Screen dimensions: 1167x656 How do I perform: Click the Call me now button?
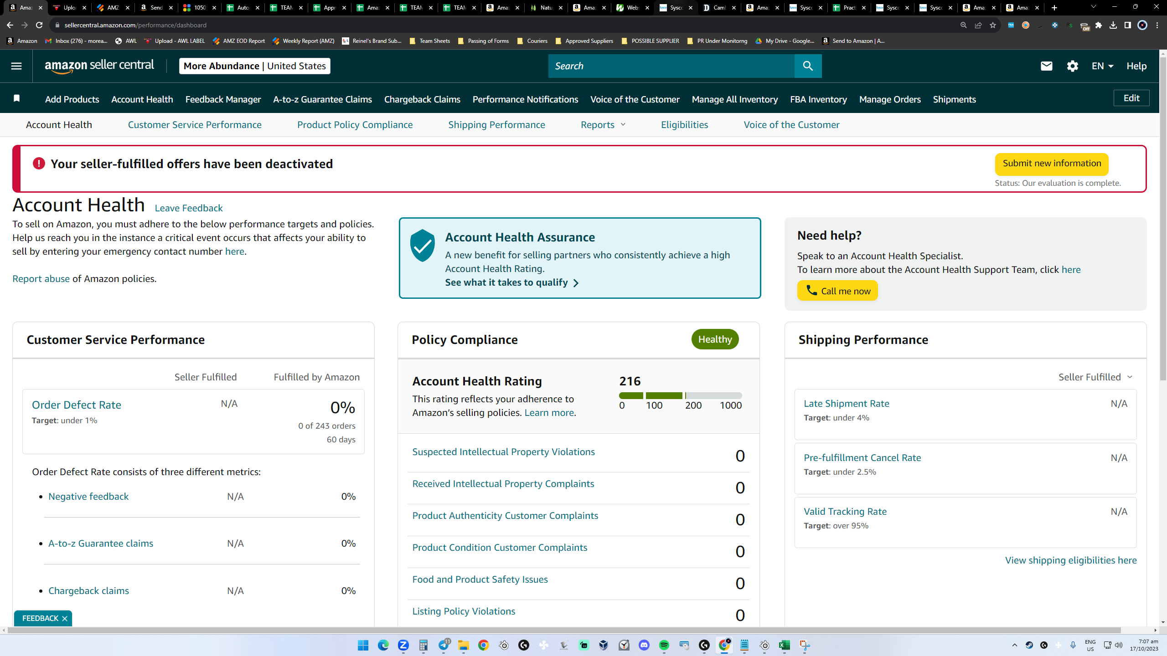(837, 291)
